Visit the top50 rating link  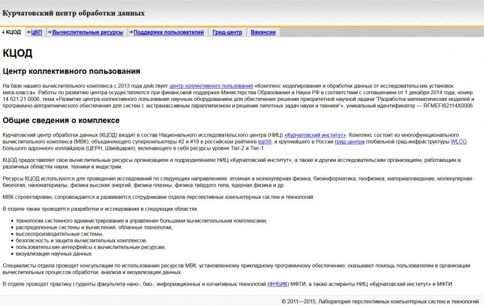click(265, 142)
